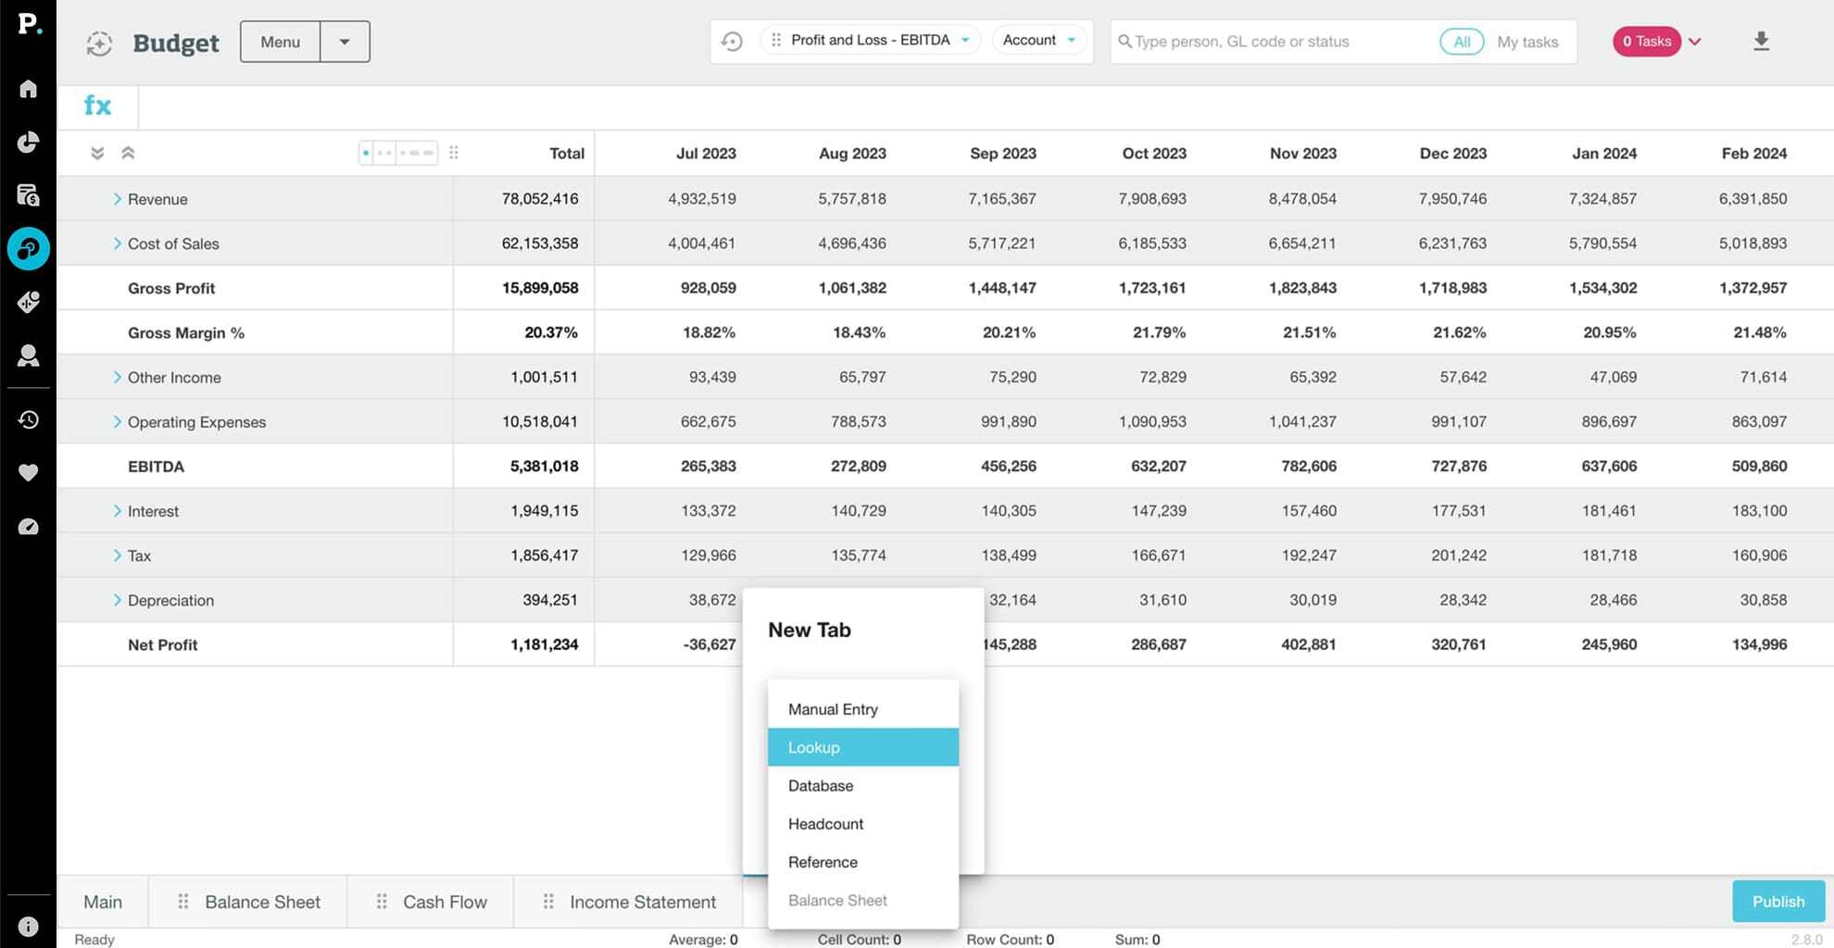The image size is (1834, 948).
Task: Click the speedometer dashboard icon
Action: pos(28,527)
